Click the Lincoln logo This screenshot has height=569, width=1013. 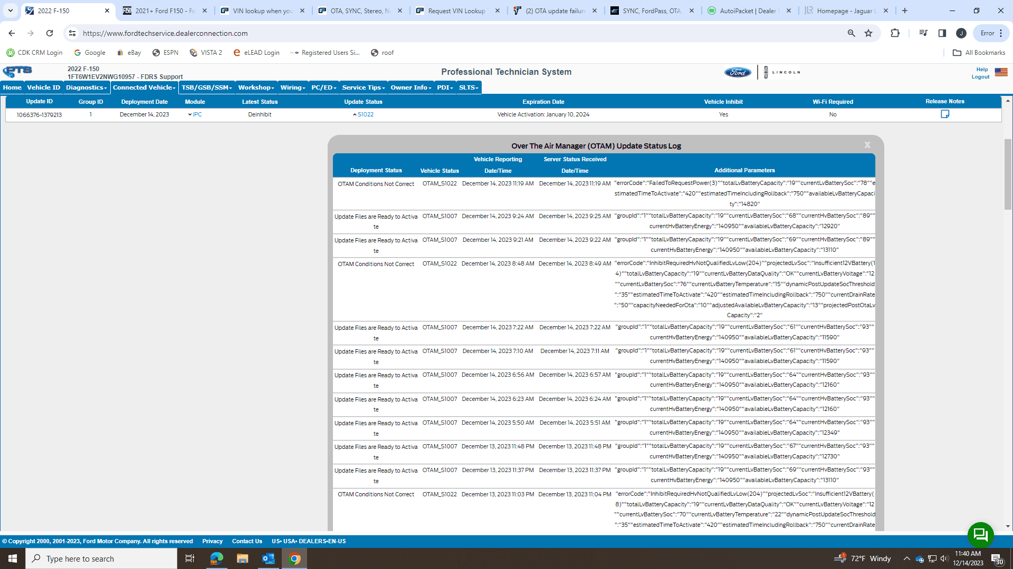(x=782, y=72)
